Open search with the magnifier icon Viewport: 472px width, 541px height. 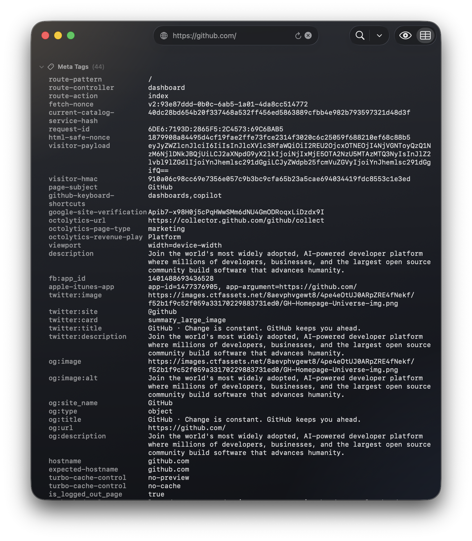pyautogui.click(x=360, y=35)
